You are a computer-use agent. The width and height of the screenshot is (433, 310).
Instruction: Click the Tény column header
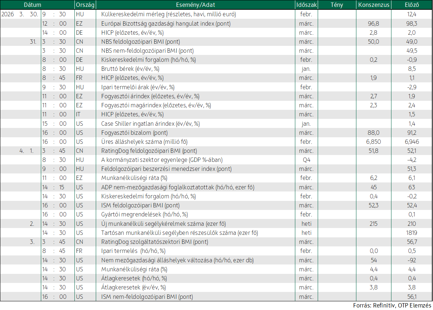[x=336, y=5]
